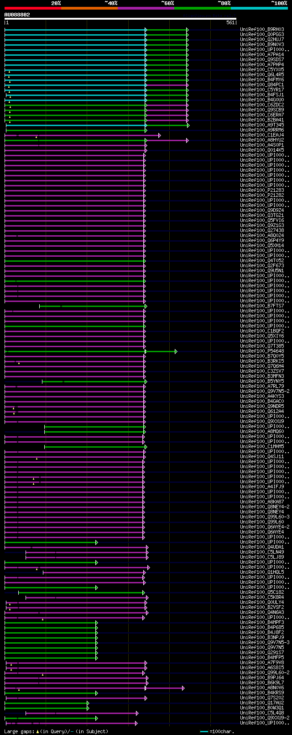Select the UniRef100_A9RRM6 label
Screen dimensions: 292x735
(262, 130)
